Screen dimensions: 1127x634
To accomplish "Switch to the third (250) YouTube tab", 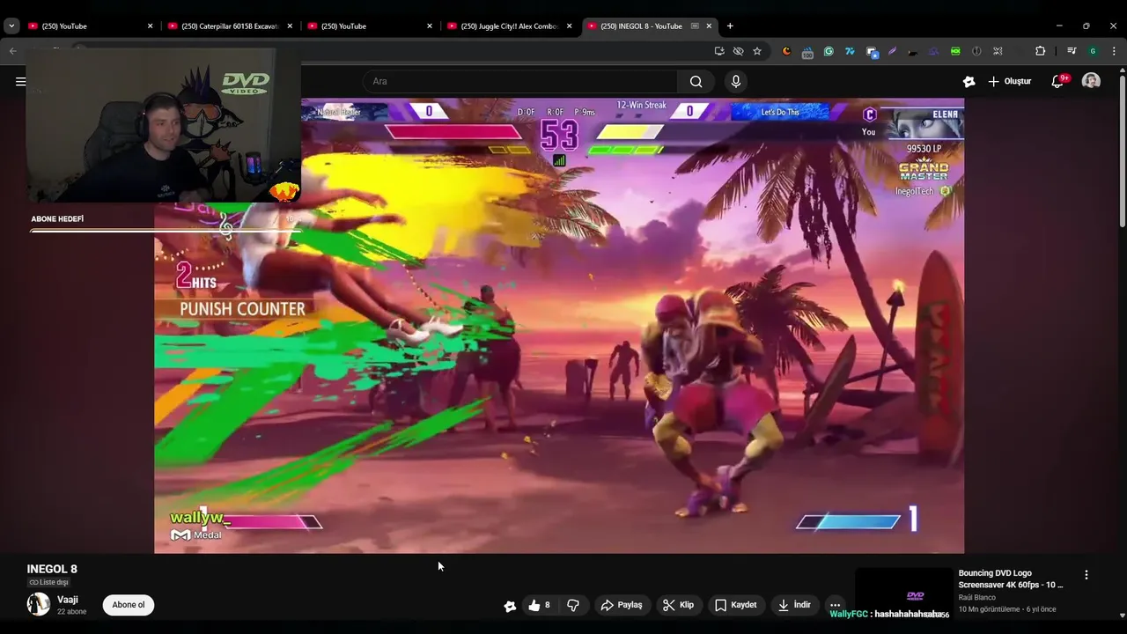I will pyautogui.click(x=369, y=26).
